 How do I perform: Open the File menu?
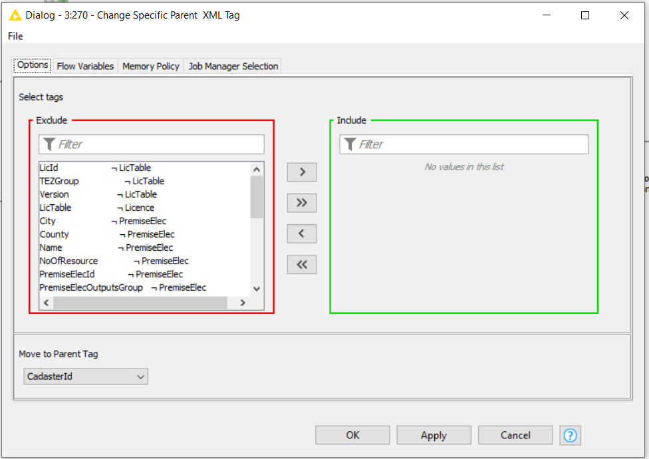[15, 36]
